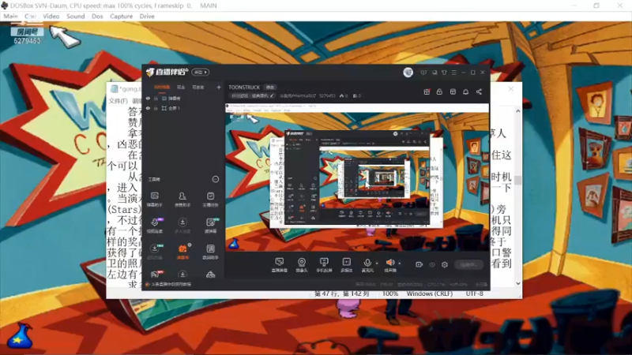Image resolution: width=632 pixels, height=355 pixels.
Task: Open the Dos menu in DOSBox
Action: tap(97, 16)
